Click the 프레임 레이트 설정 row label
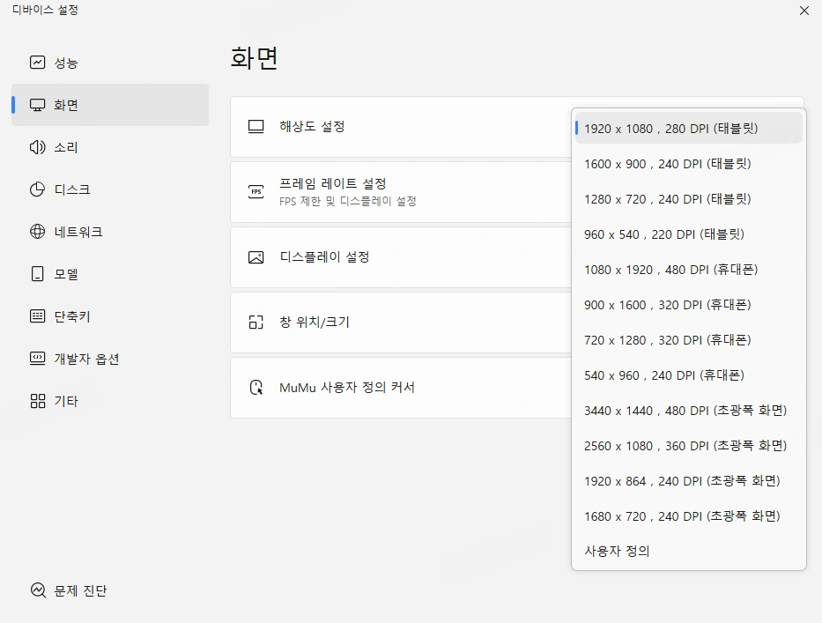 click(x=333, y=183)
